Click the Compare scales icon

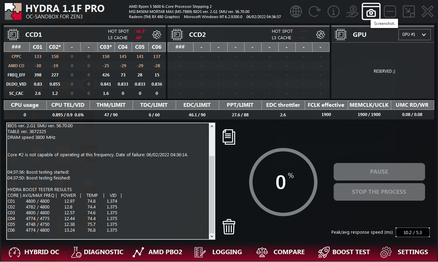[262, 252]
